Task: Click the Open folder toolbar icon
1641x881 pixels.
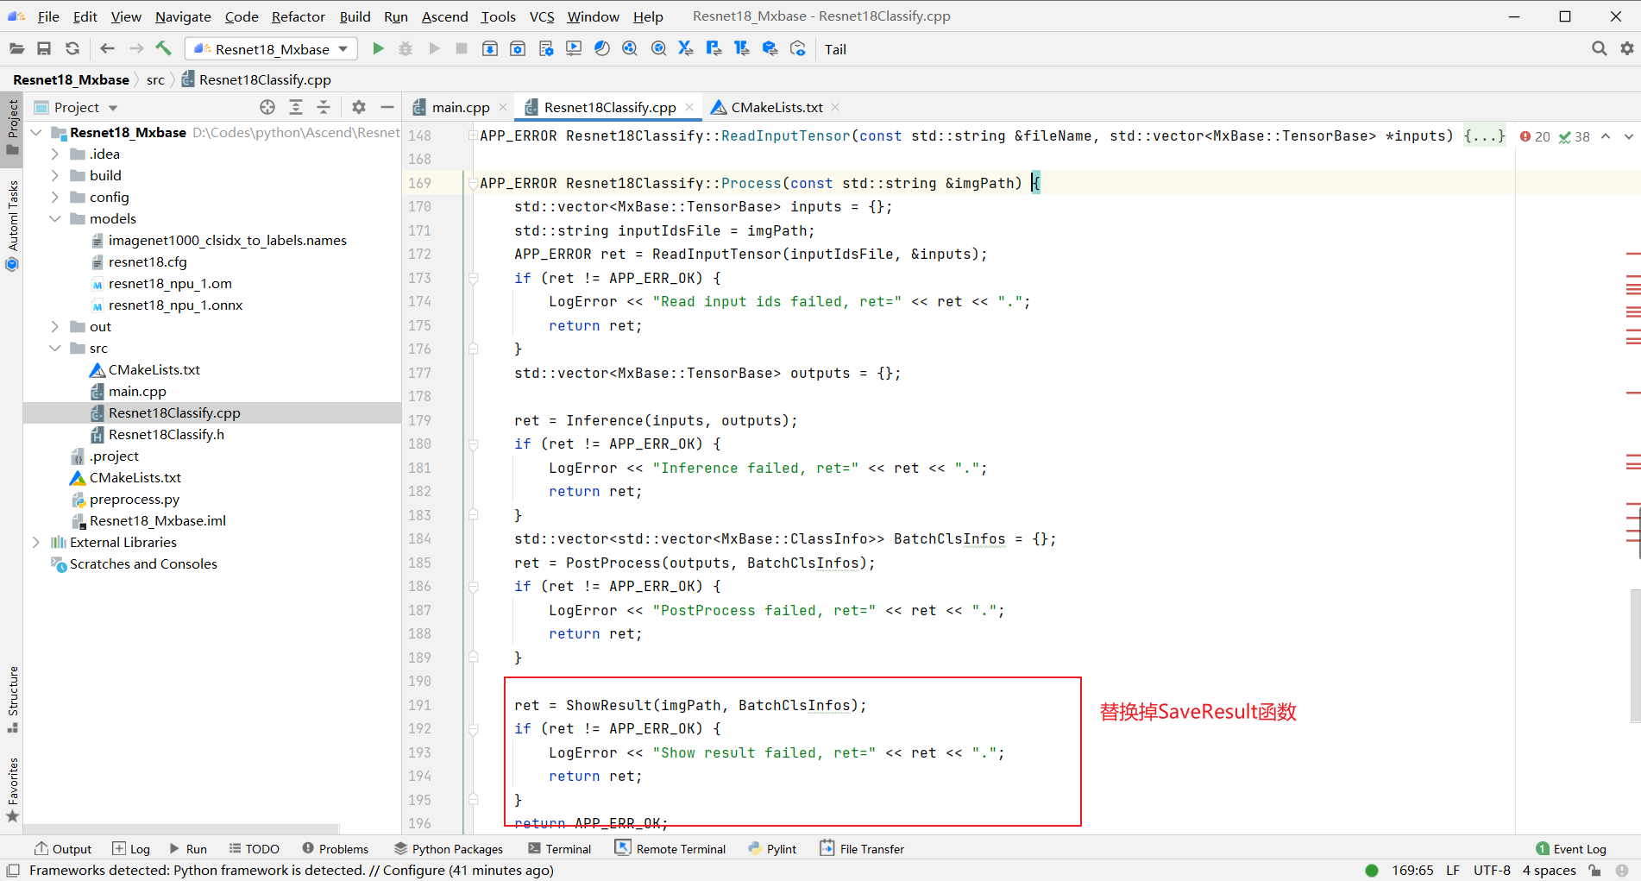Action: [x=16, y=49]
